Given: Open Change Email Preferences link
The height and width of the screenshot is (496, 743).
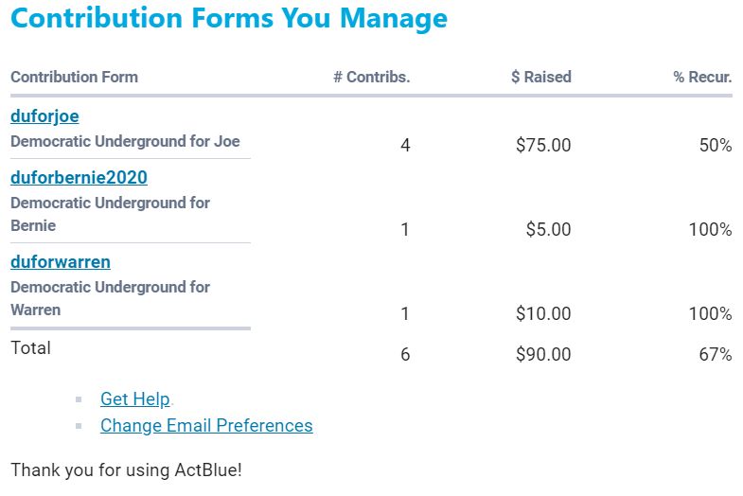Looking at the screenshot, I should coord(206,426).
